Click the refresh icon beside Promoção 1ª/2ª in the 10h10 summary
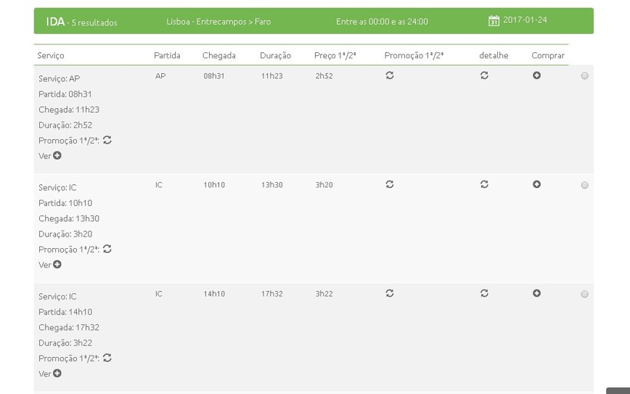630x394 pixels. click(x=107, y=249)
